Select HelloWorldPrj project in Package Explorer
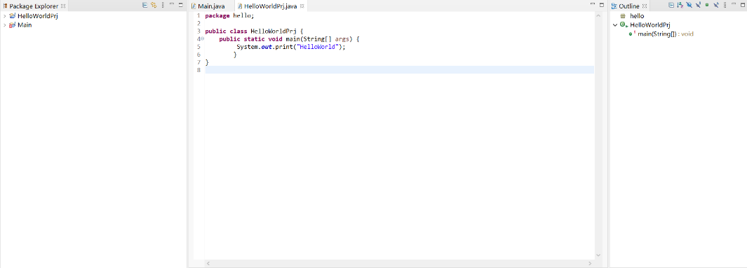This screenshot has height=268, width=747. click(38, 15)
